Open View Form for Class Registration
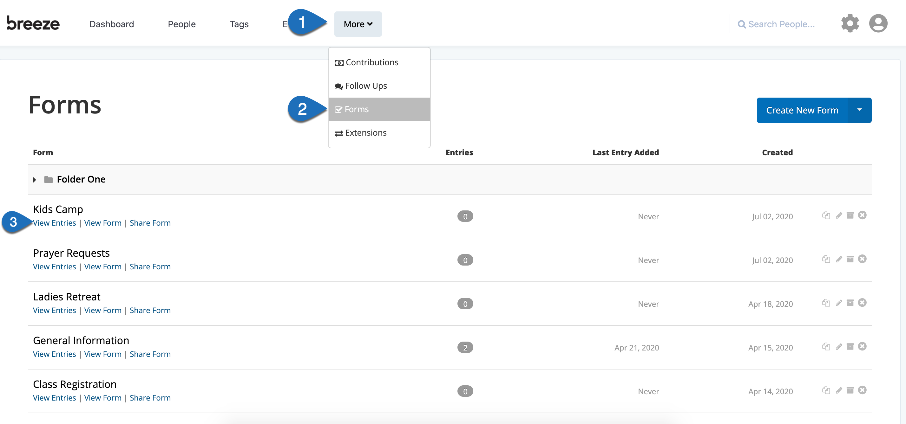This screenshot has height=424, width=906. click(x=103, y=398)
